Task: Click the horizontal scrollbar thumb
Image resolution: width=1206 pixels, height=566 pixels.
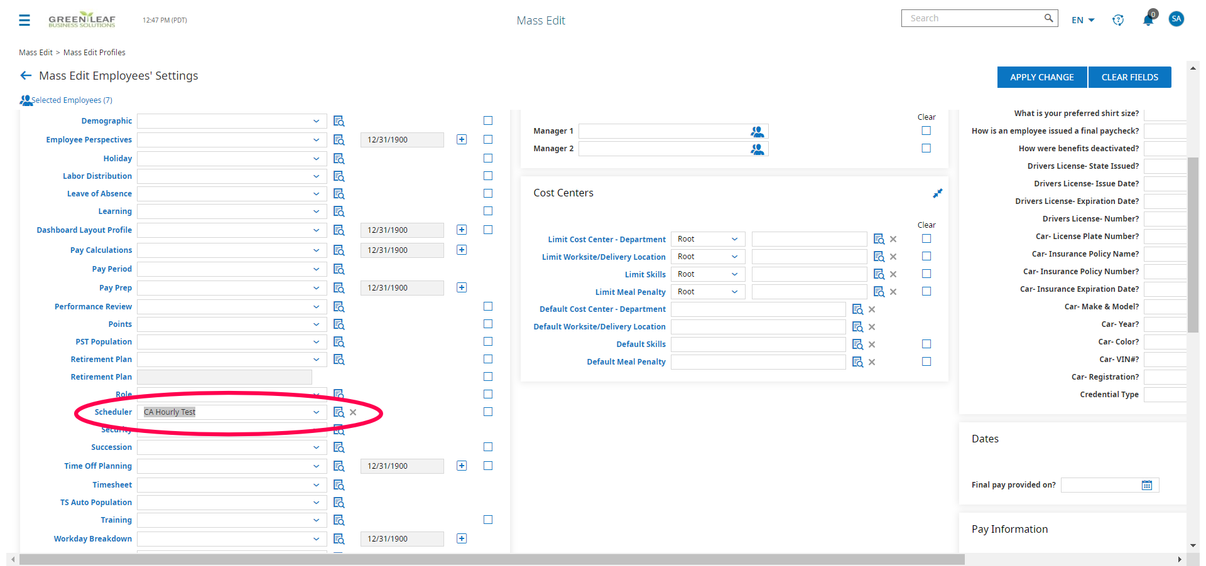Action: tap(492, 559)
